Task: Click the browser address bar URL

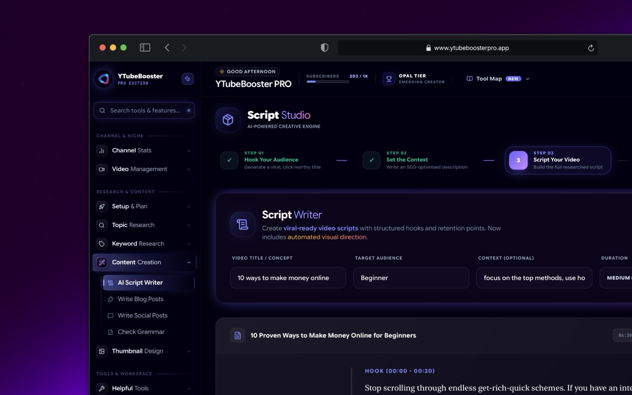Action: (471, 48)
